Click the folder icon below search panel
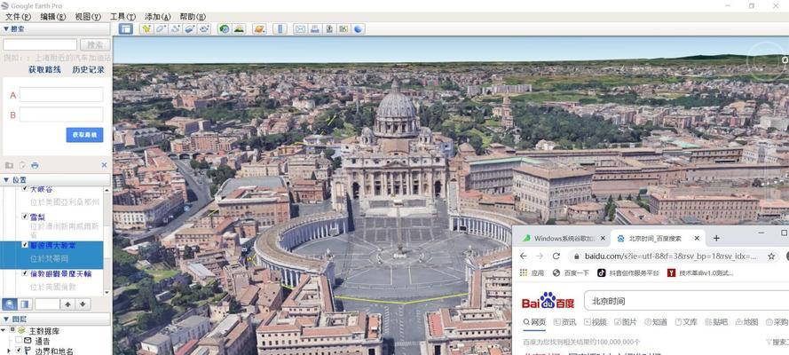This screenshot has width=789, height=355. coord(9,165)
